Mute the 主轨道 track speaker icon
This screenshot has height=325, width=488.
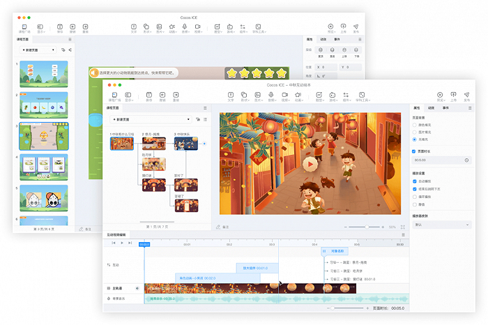click(137, 287)
